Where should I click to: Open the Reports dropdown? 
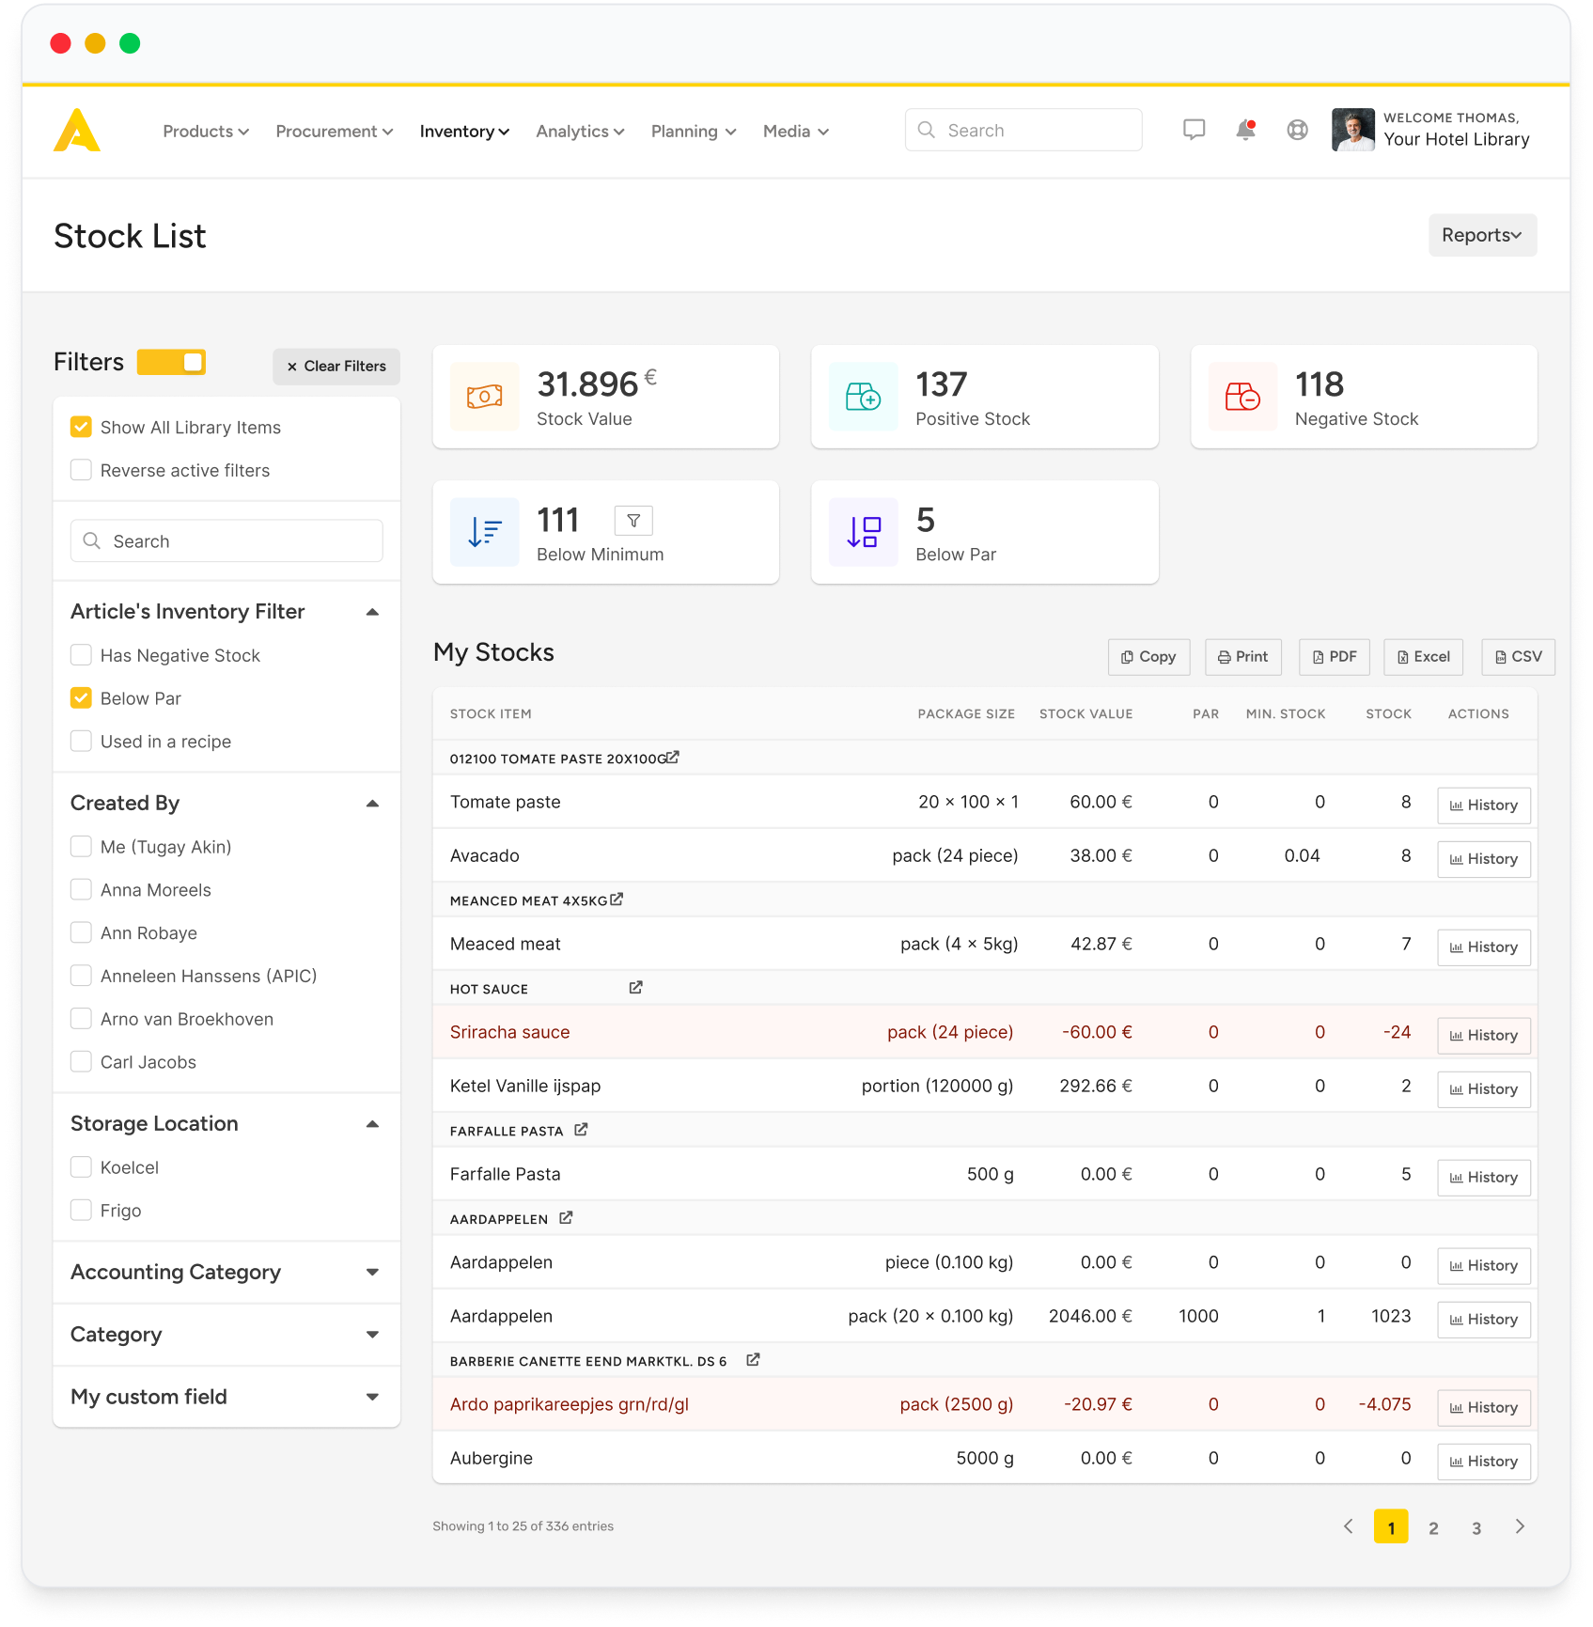pos(1481,235)
